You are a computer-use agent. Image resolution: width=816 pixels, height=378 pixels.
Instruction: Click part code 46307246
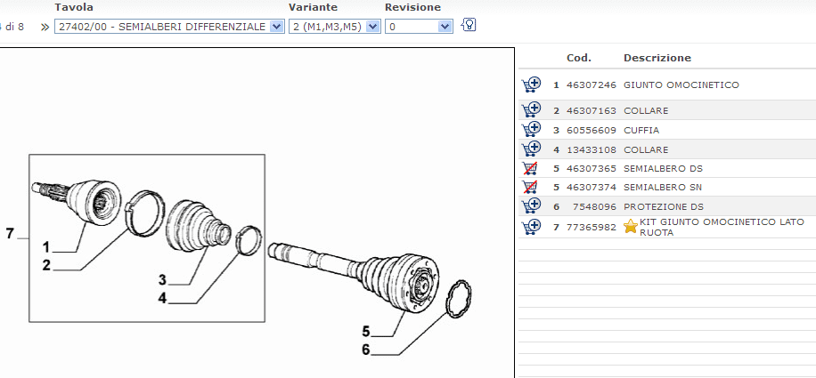[592, 84]
